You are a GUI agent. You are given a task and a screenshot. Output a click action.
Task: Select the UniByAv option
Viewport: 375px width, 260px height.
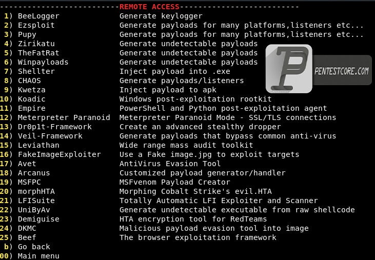click(x=34, y=210)
